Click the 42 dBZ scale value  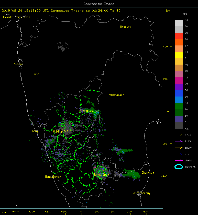(186, 77)
